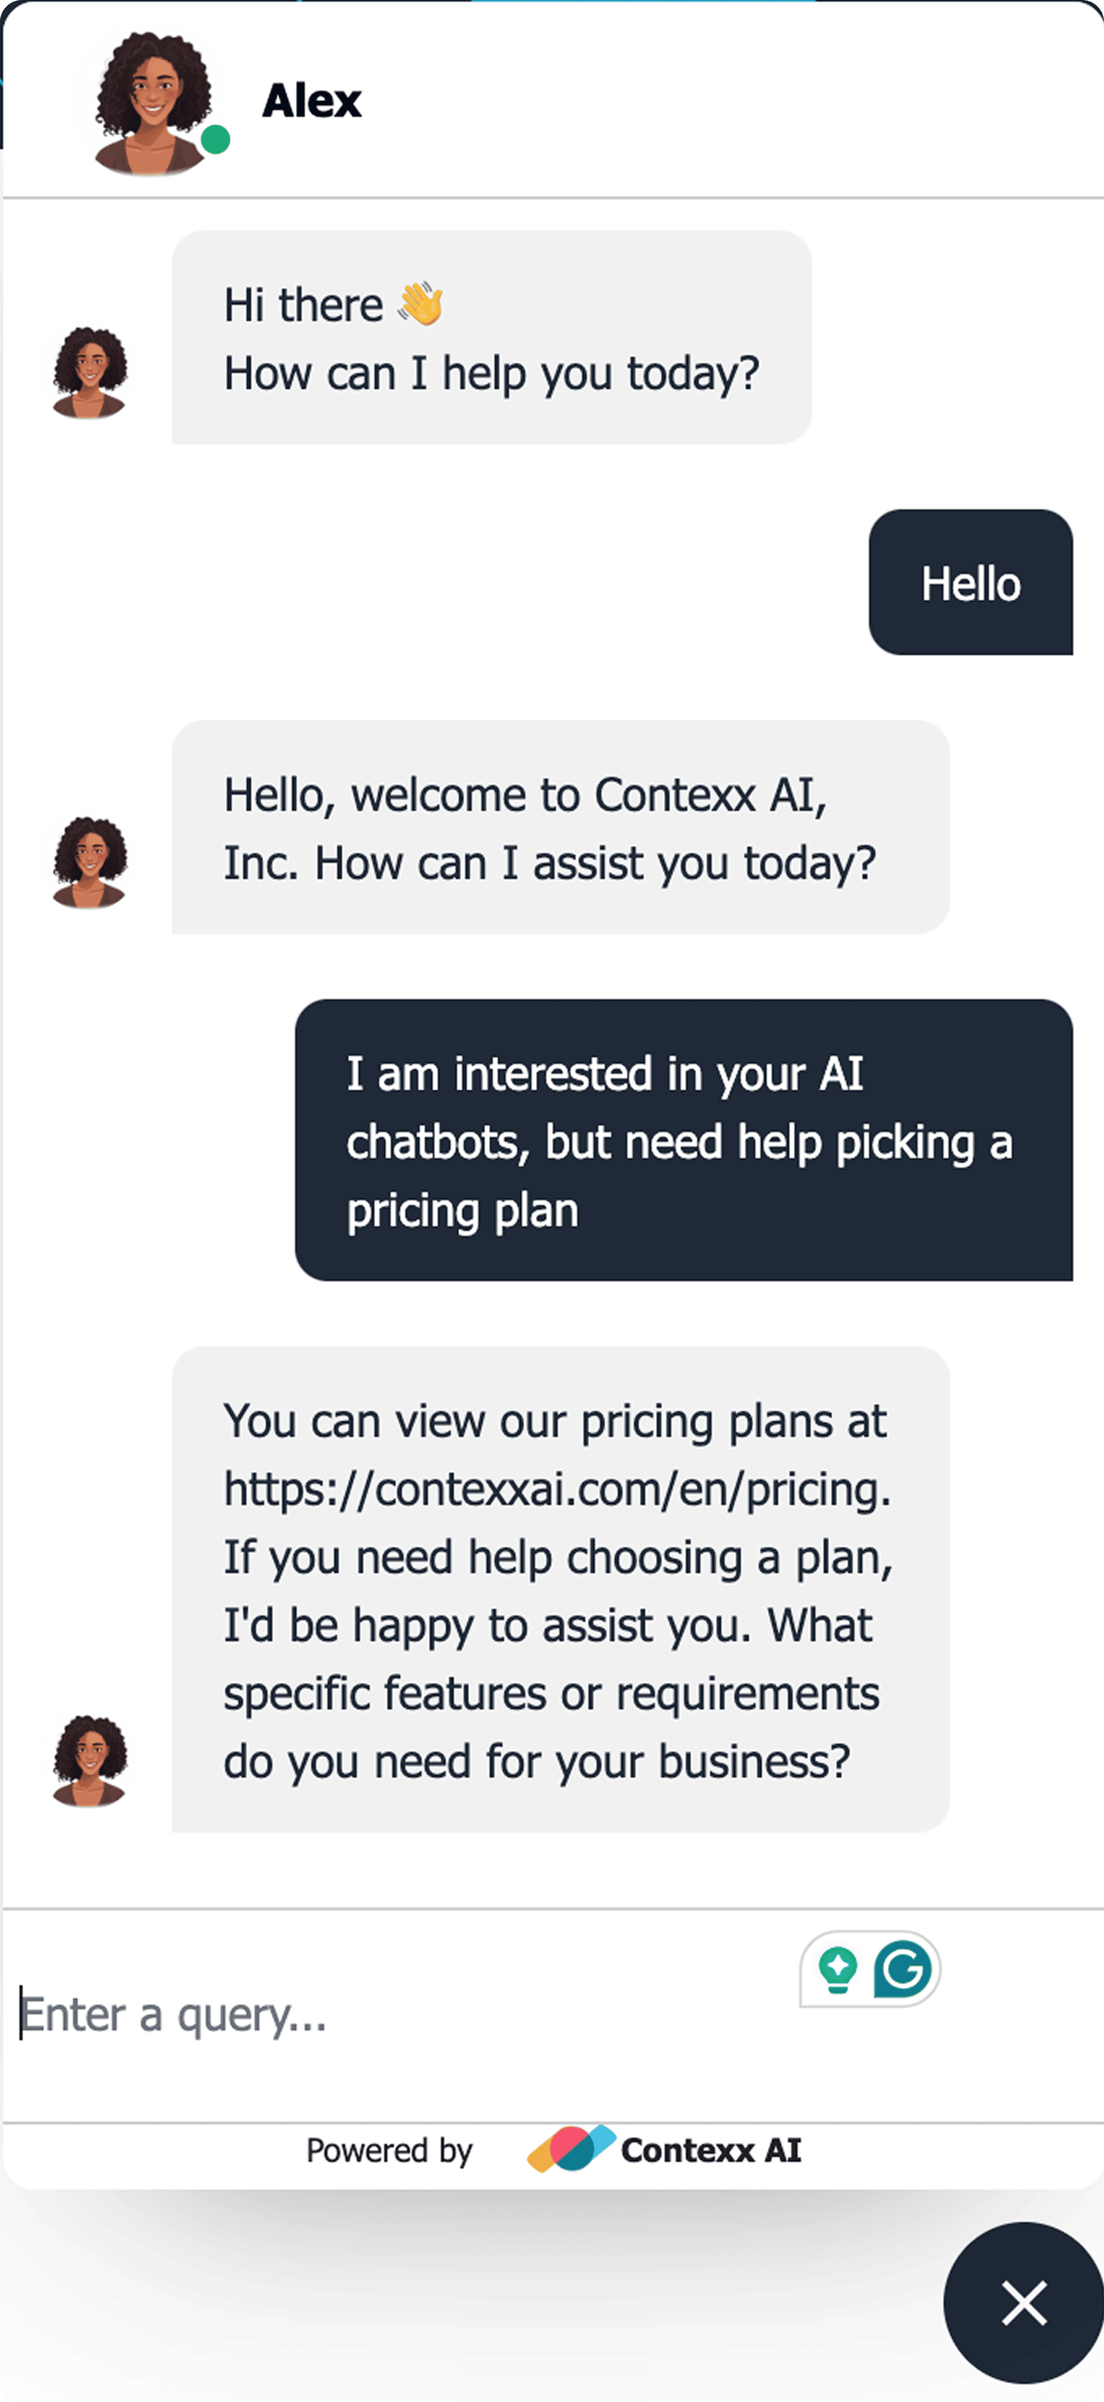Click avatar beside the "Hi there" message
Viewport: 1104px width, 2402px height.
coord(89,372)
